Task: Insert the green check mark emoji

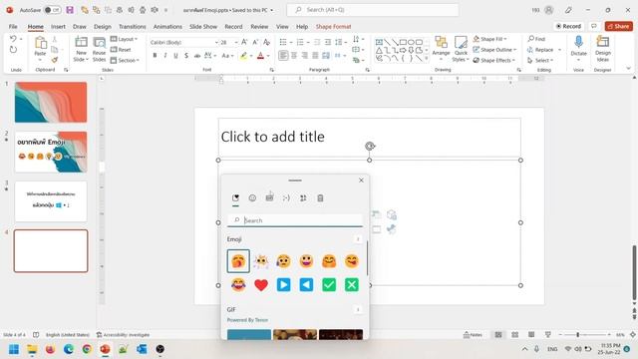Action: 329,285
